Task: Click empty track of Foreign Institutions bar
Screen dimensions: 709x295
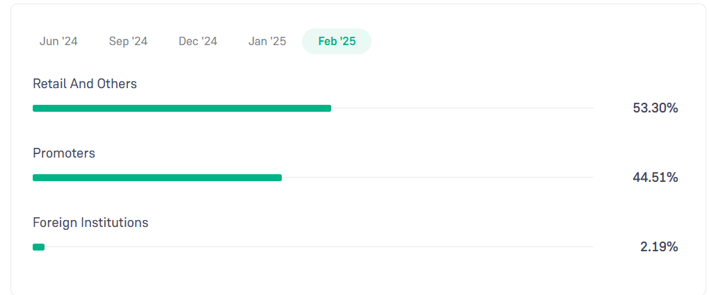Action: [x=319, y=247]
